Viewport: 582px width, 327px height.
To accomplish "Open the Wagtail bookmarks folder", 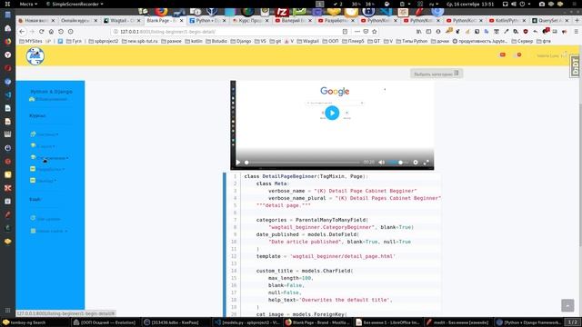I will [307, 41].
